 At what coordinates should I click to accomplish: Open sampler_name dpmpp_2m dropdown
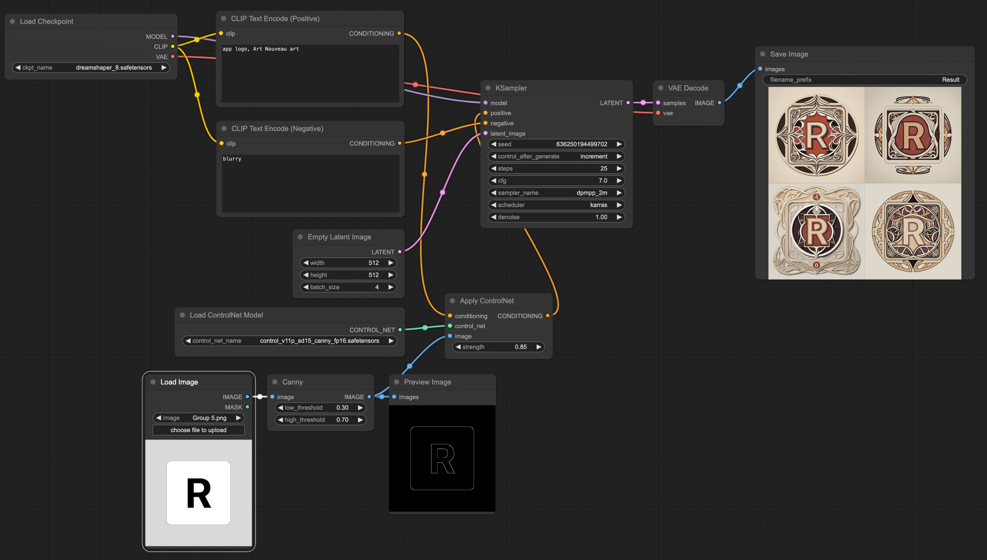556,193
